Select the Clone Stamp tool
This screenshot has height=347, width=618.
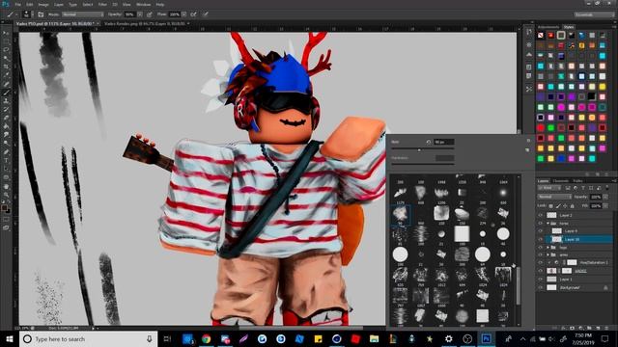coord(6,101)
